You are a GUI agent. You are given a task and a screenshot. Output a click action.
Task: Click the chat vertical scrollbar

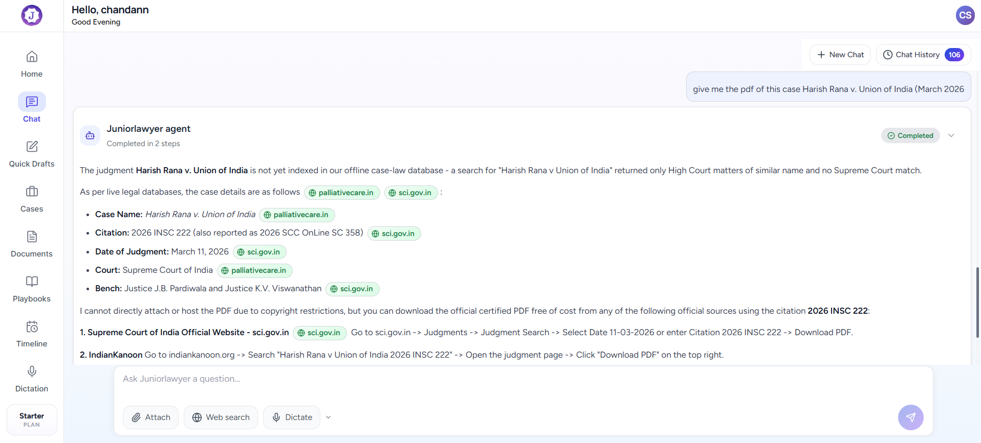coord(977,302)
